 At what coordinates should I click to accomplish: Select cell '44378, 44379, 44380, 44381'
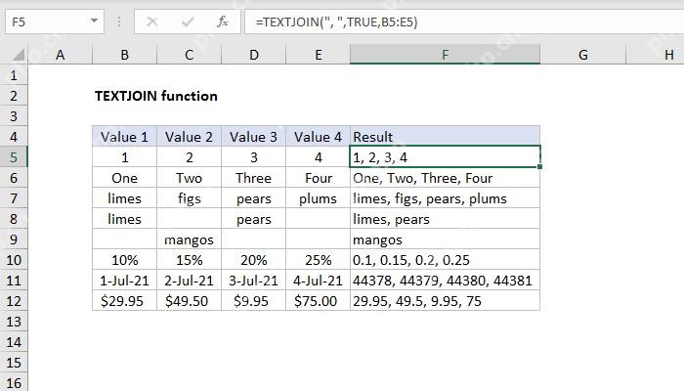[445, 281]
